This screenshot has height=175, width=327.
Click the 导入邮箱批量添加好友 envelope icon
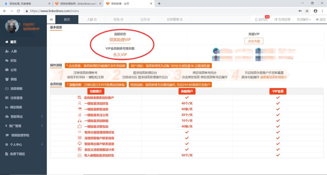coord(79,155)
